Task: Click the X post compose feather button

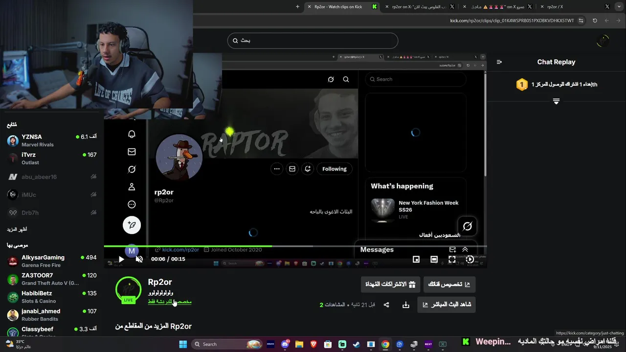Action: [x=132, y=225]
